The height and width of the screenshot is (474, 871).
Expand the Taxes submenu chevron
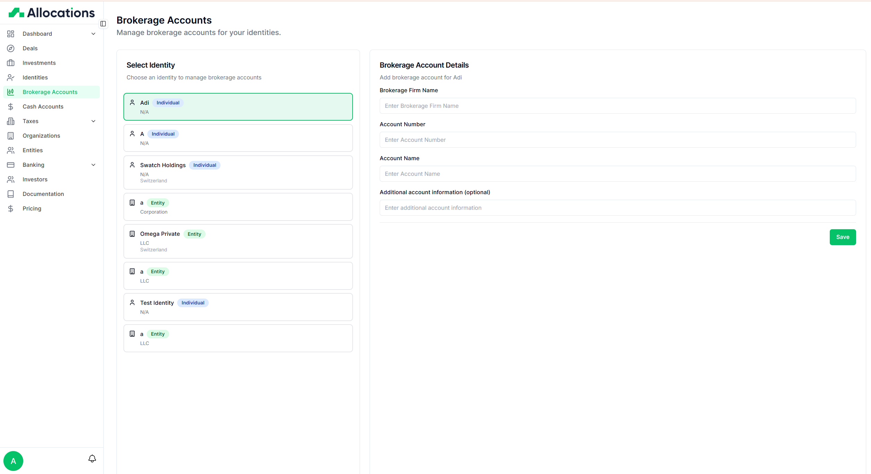click(93, 121)
